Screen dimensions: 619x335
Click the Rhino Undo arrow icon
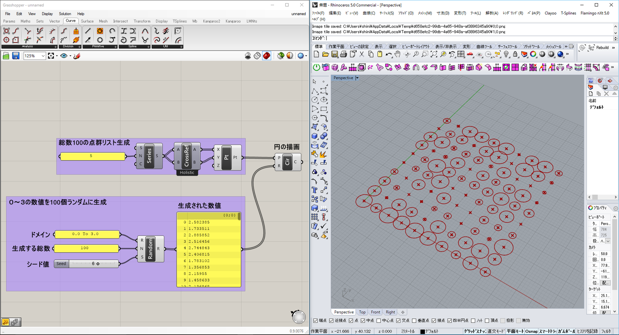pos(388,55)
